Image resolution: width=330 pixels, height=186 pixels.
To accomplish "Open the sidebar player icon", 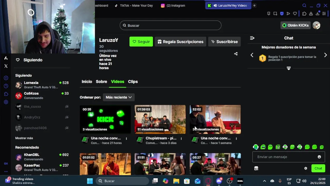I will click(6, 78).
